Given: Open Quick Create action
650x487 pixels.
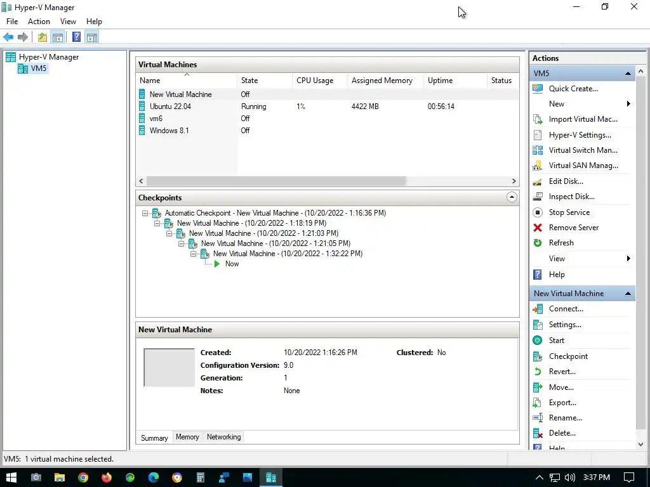Looking at the screenshot, I should coord(573,89).
